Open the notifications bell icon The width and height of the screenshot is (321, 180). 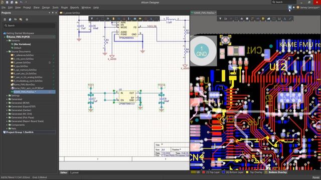294,7
